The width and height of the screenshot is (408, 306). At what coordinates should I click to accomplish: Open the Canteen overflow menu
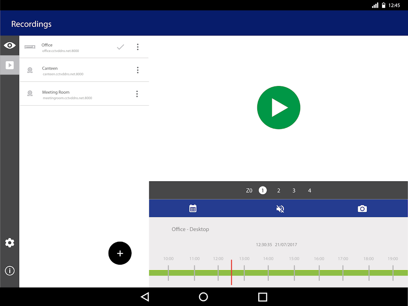coord(138,70)
